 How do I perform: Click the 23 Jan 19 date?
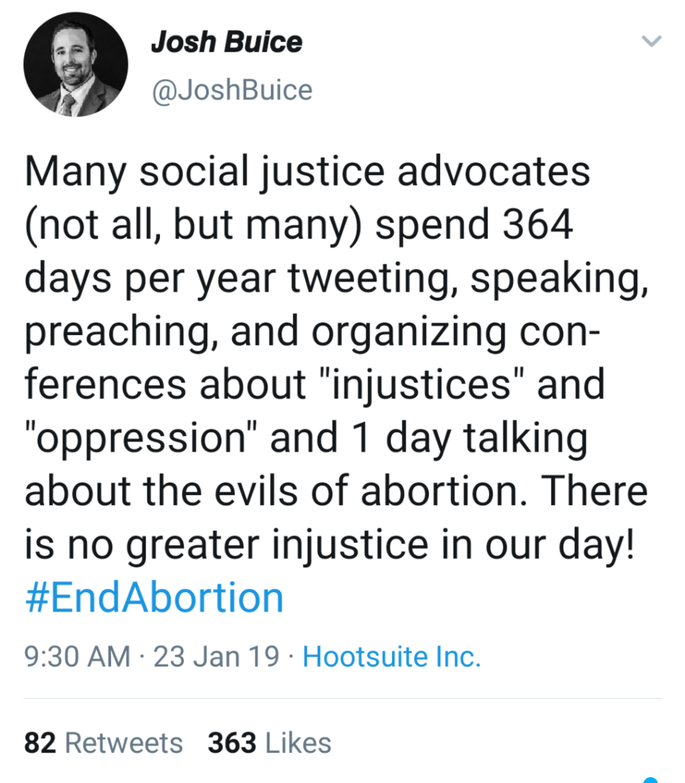[216, 657]
